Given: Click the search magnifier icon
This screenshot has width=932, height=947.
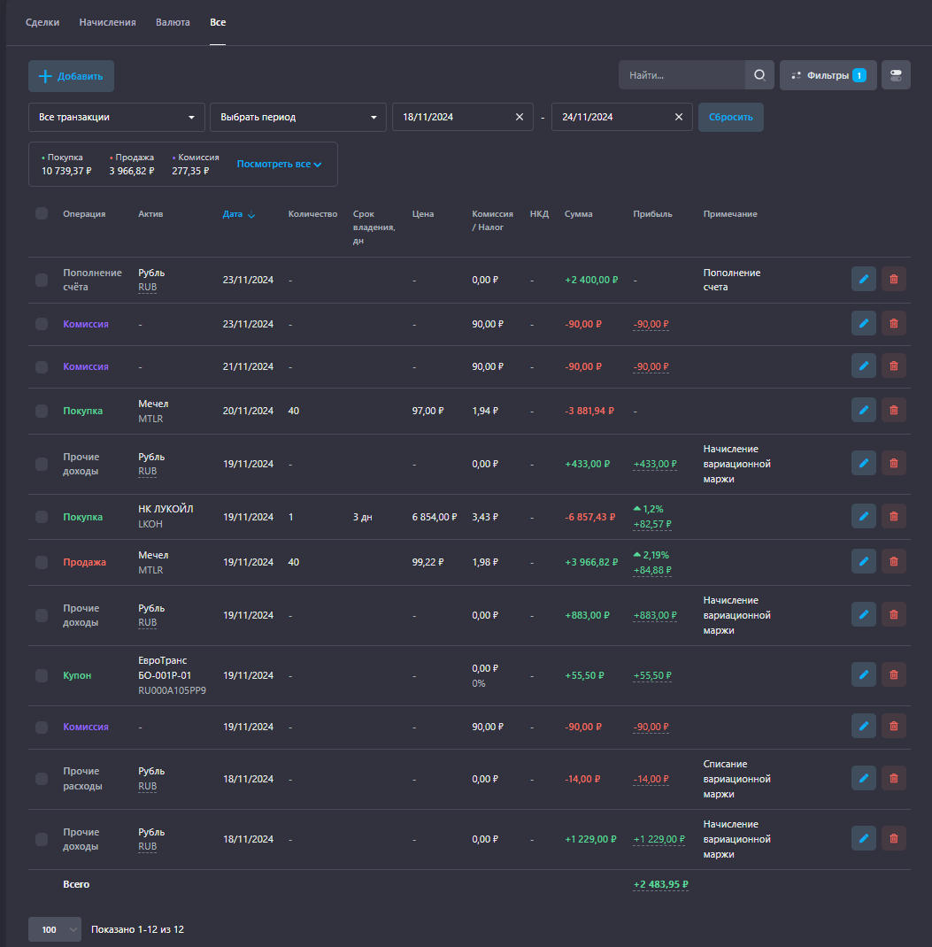Looking at the screenshot, I should [759, 75].
